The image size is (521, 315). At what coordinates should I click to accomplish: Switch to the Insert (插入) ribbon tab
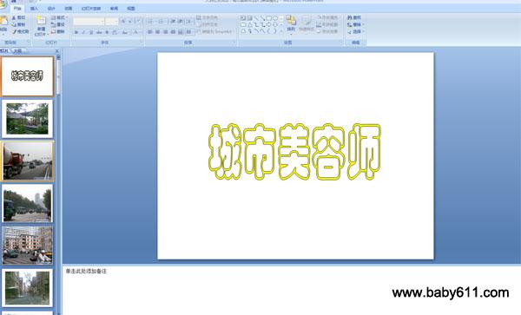point(34,9)
